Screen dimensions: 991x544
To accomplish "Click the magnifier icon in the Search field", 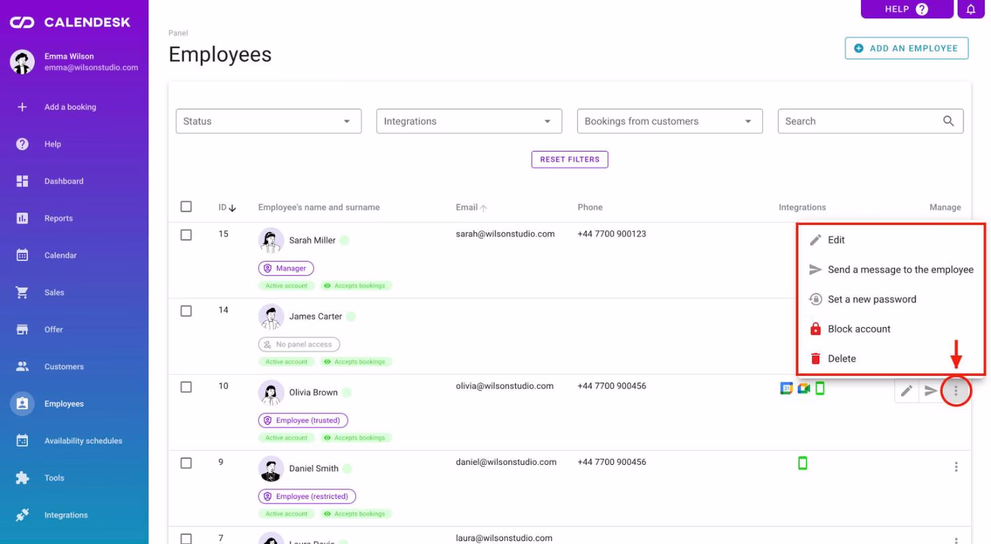I will click(948, 121).
